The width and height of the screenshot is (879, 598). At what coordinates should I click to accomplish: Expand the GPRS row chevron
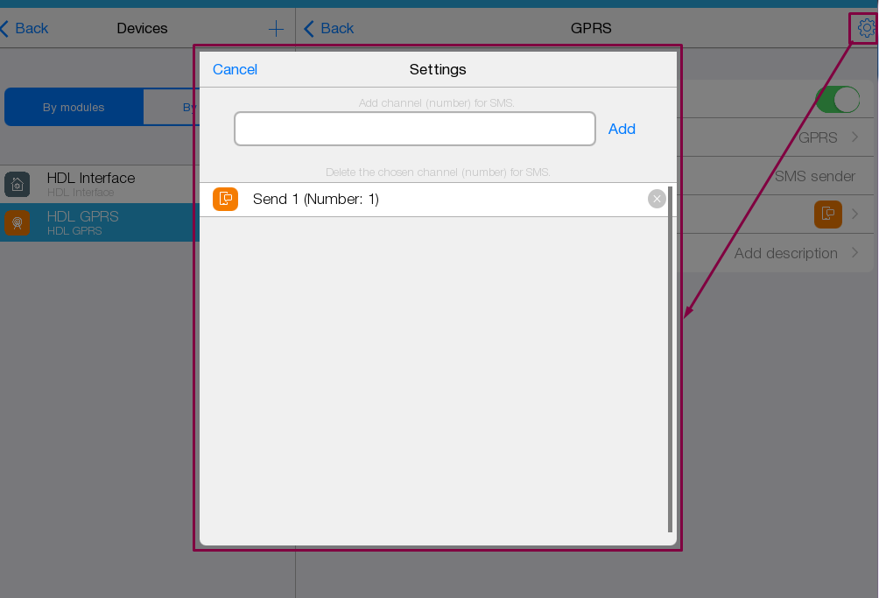pos(854,137)
